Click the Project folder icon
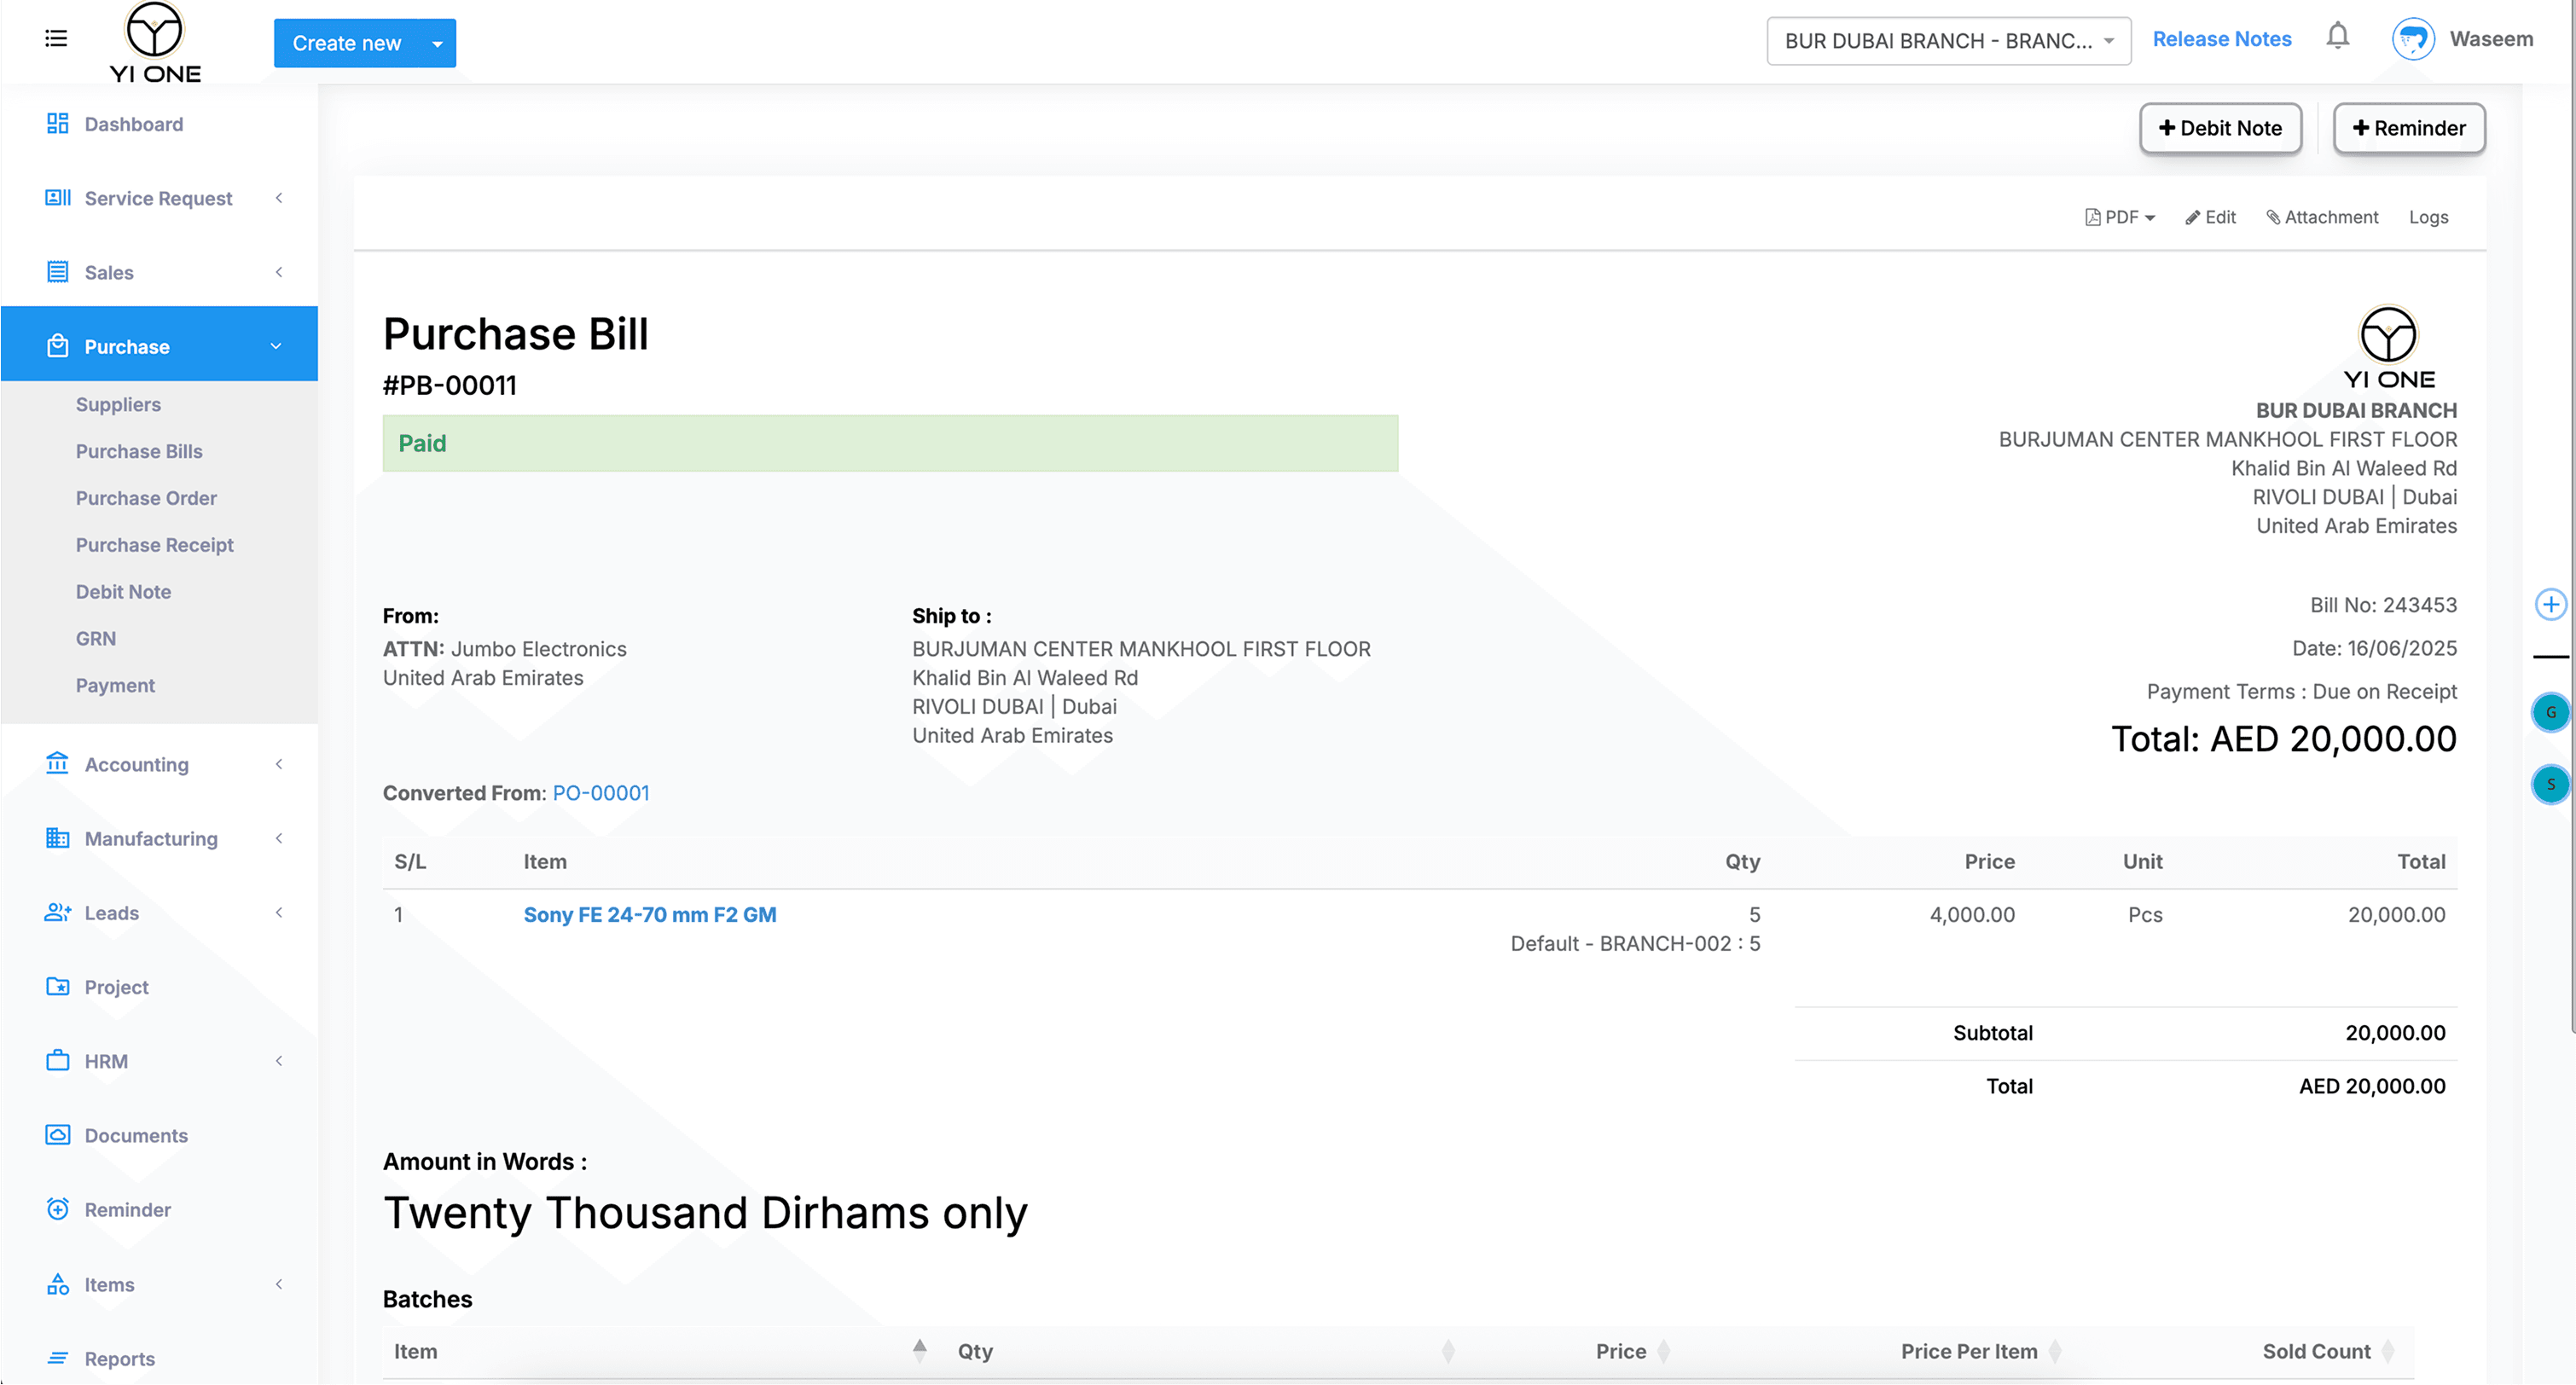Screen dimensions: 2576x1385 [x=57, y=986]
